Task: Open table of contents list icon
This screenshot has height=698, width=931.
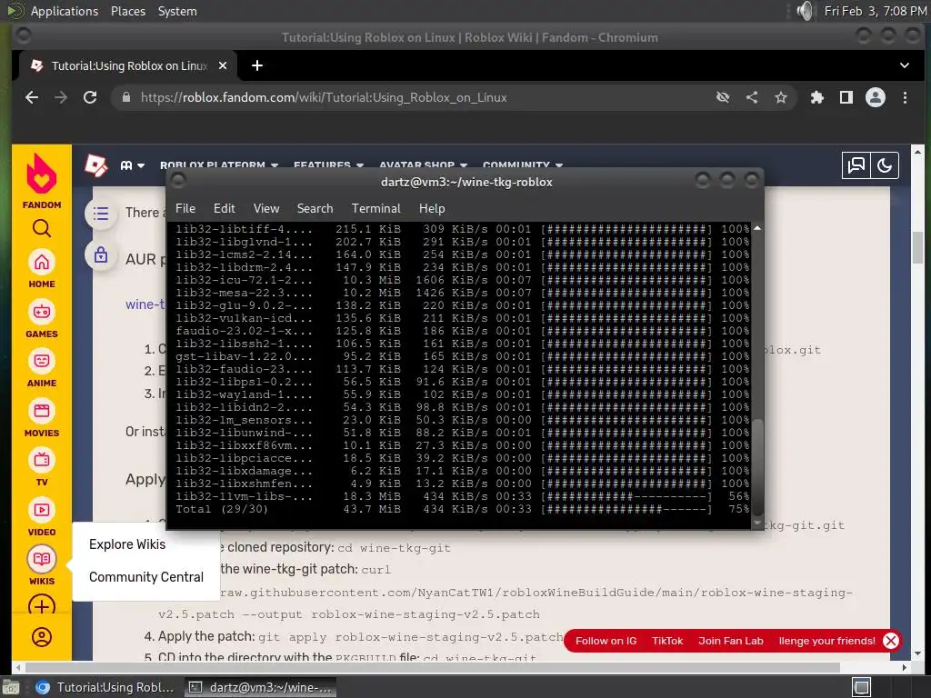Action: tap(100, 213)
